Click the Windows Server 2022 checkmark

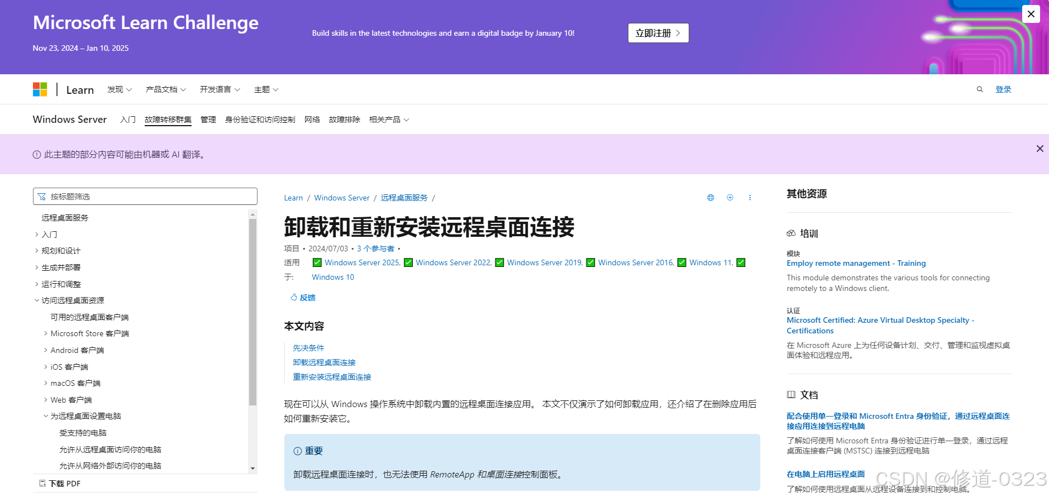tap(408, 262)
